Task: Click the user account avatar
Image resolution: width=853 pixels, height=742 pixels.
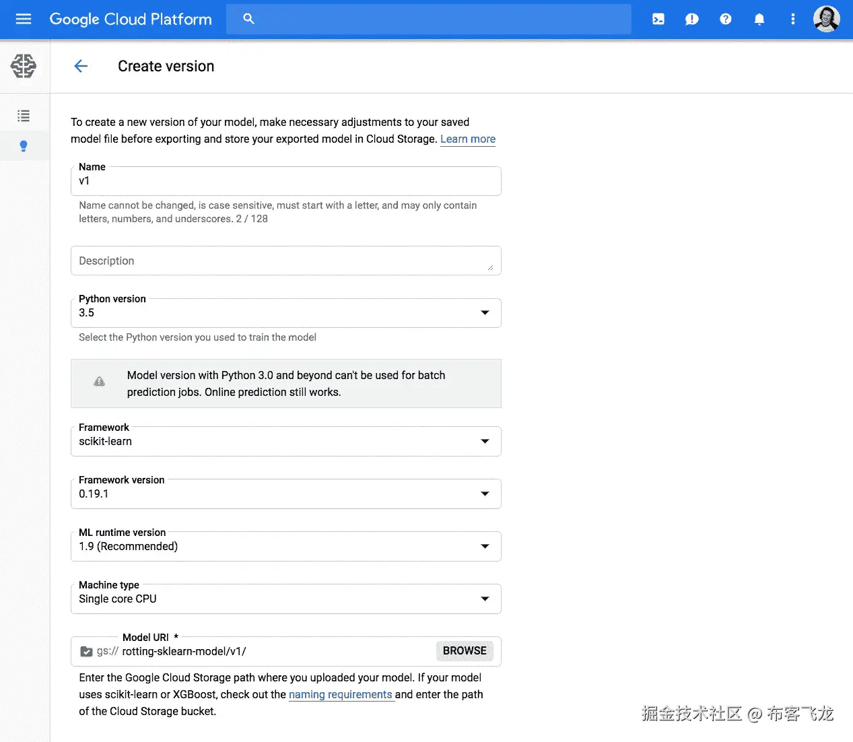Action: 826,19
